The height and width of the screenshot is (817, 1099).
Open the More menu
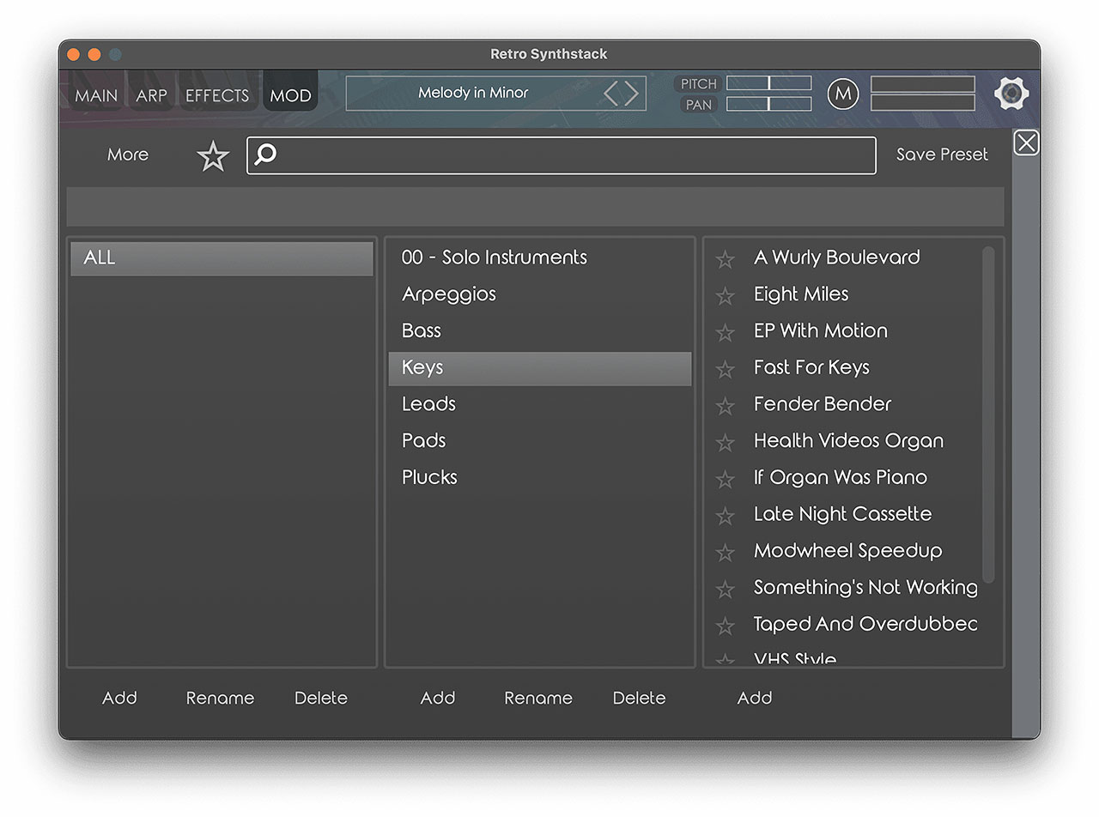(128, 154)
